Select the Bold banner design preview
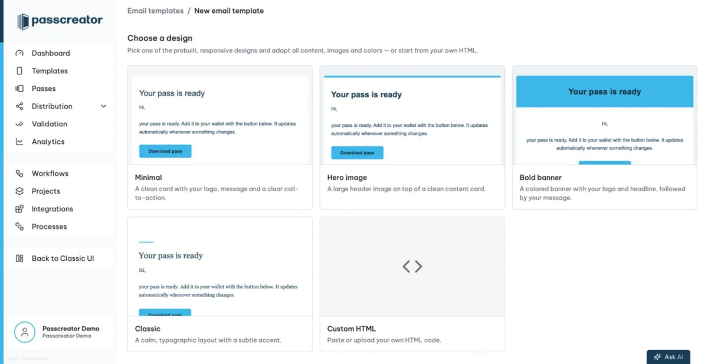This screenshot has height=364, width=708. click(605, 115)
